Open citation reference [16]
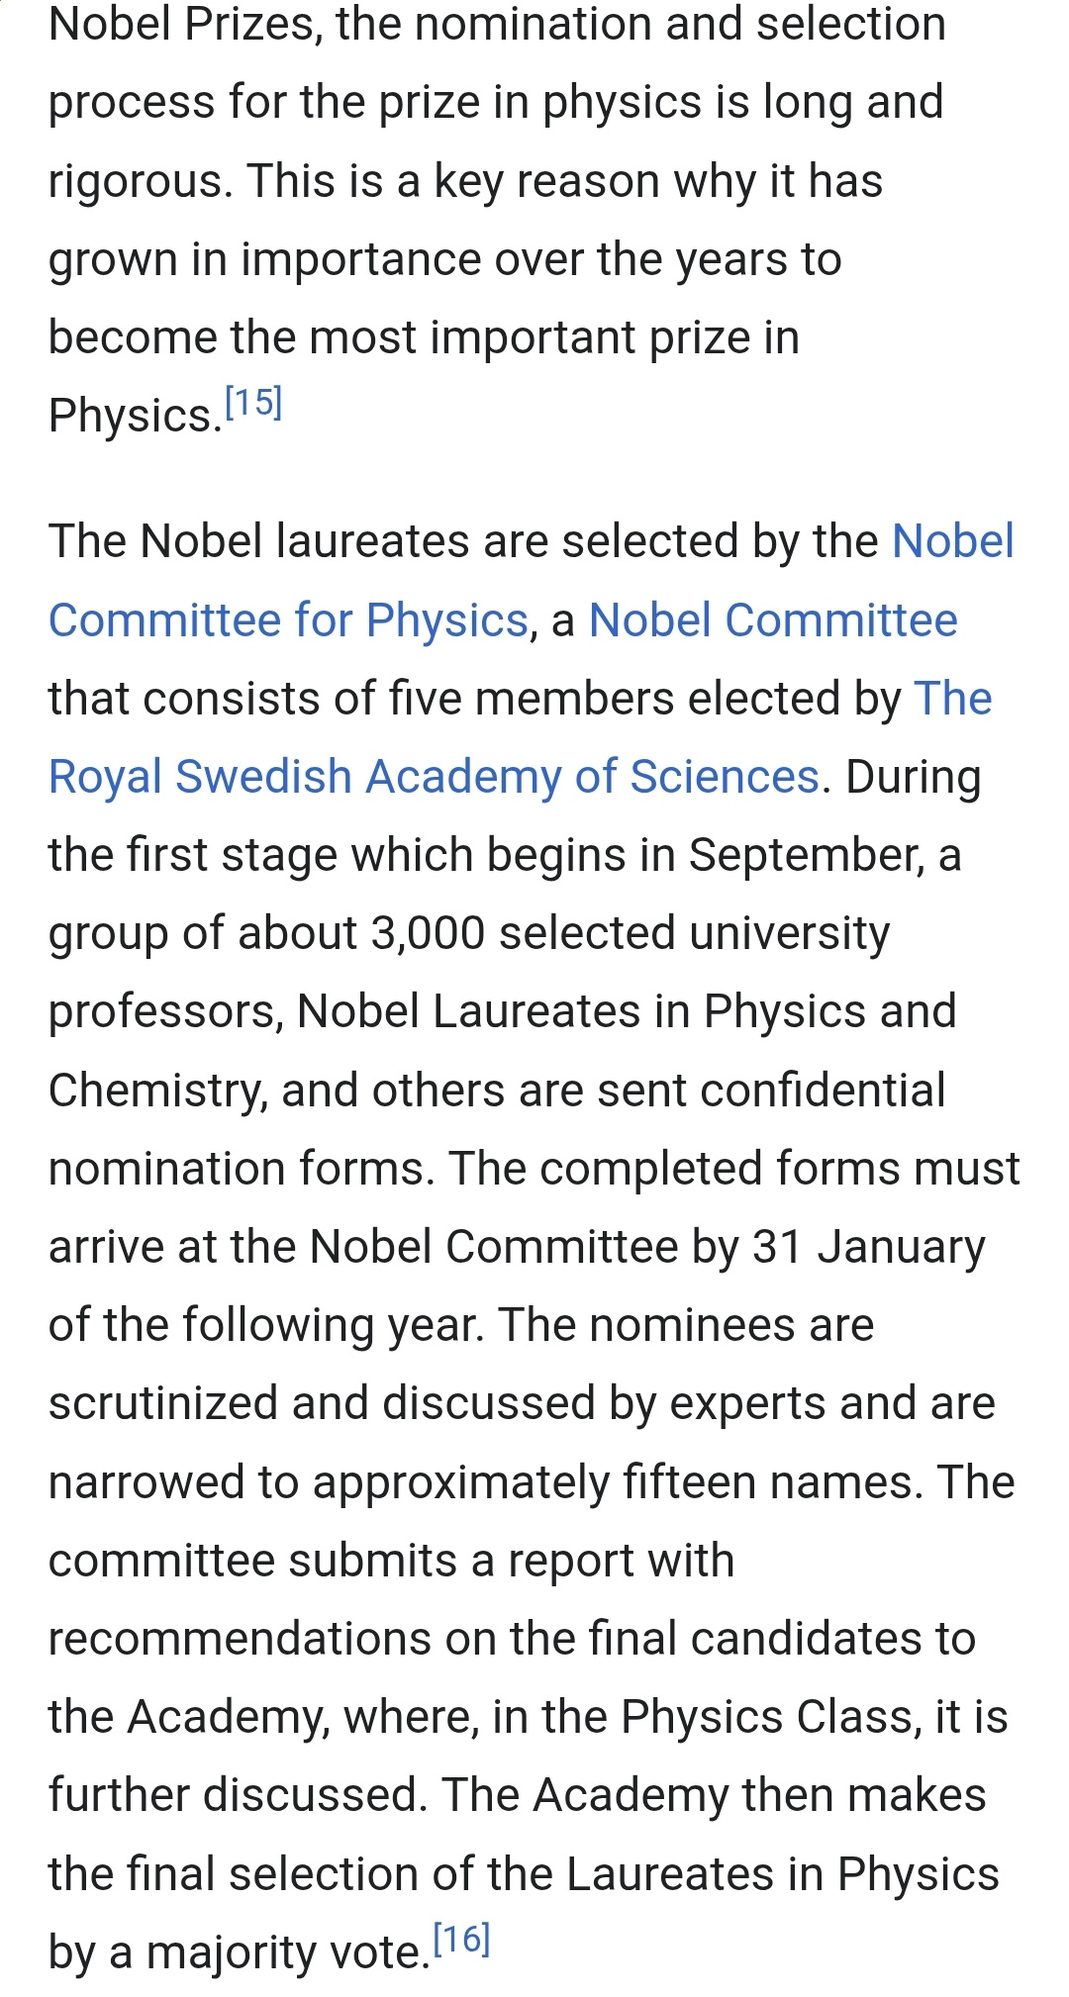This screenshot has height=1997, width=1069. click(x=461, y=1939)
